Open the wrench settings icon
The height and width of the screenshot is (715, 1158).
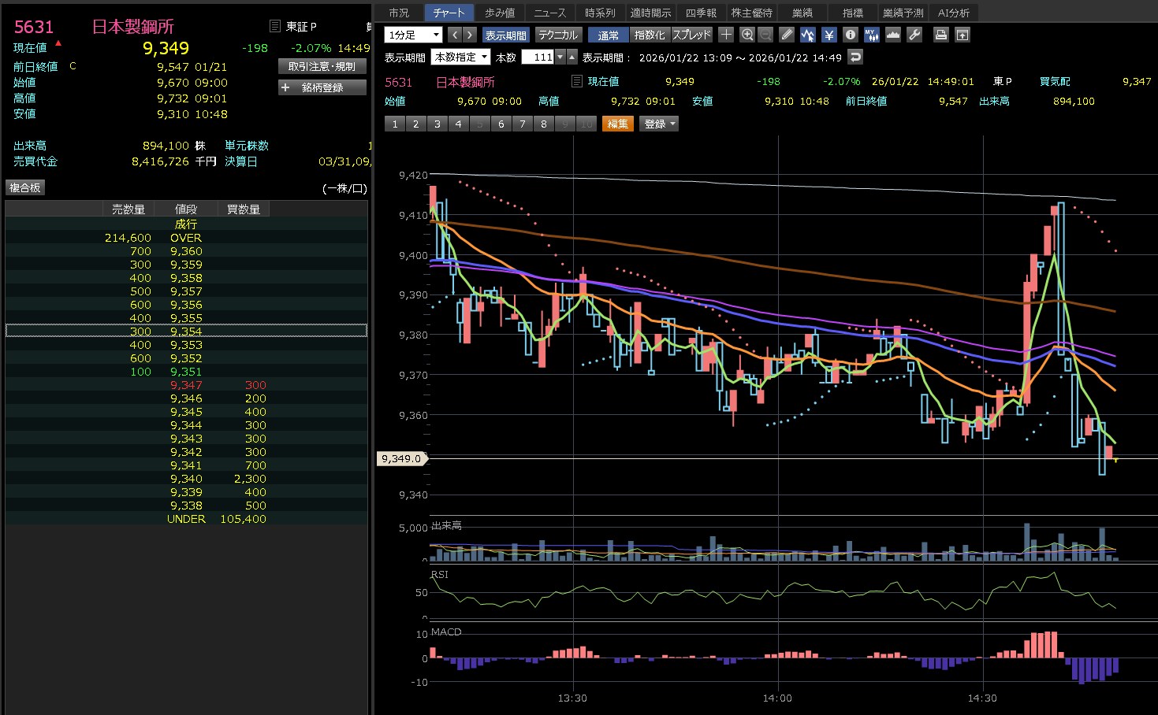[914, 35]
